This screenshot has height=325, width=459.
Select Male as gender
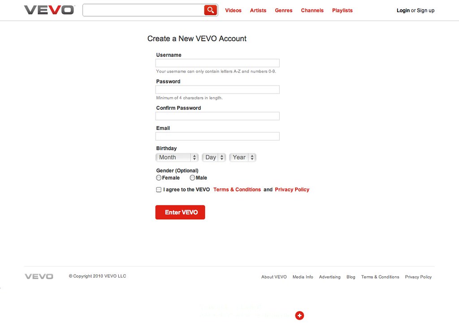(192, 177)
